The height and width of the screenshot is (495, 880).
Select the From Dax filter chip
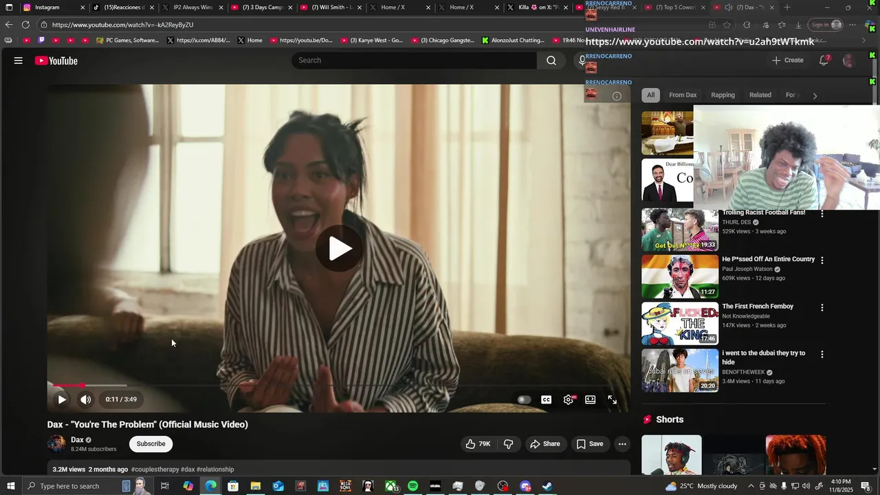[x=683, y=95]
